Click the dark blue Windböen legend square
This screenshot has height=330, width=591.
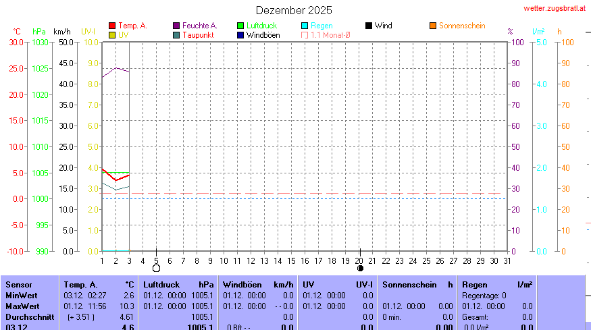coord(240,34)
